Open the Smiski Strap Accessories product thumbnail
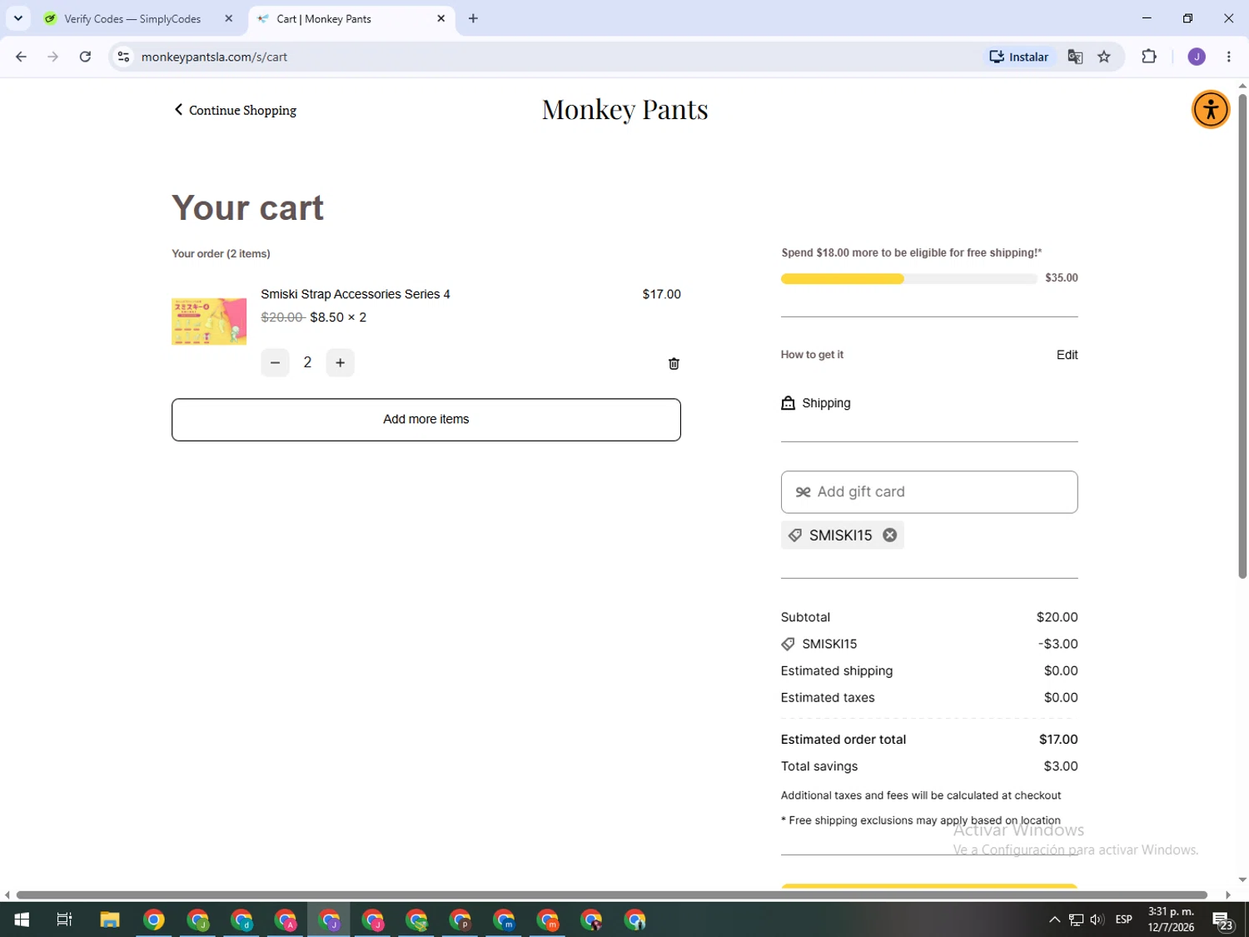The image size is (1249, 937). tap(209, 321)
